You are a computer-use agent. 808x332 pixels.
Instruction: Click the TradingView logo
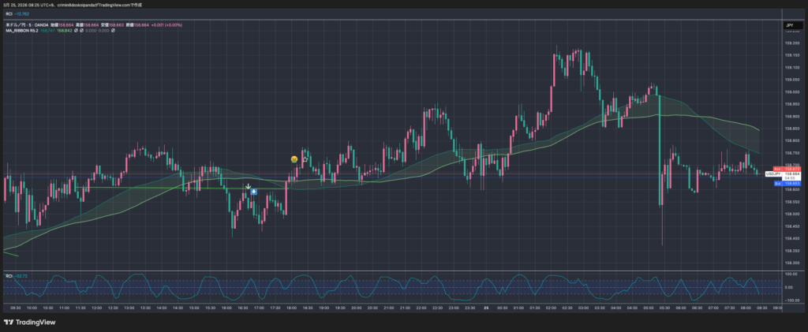click(x=33, y=322)
